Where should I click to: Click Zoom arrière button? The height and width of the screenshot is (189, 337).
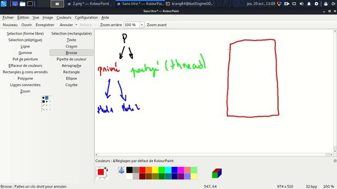[111, 25]
